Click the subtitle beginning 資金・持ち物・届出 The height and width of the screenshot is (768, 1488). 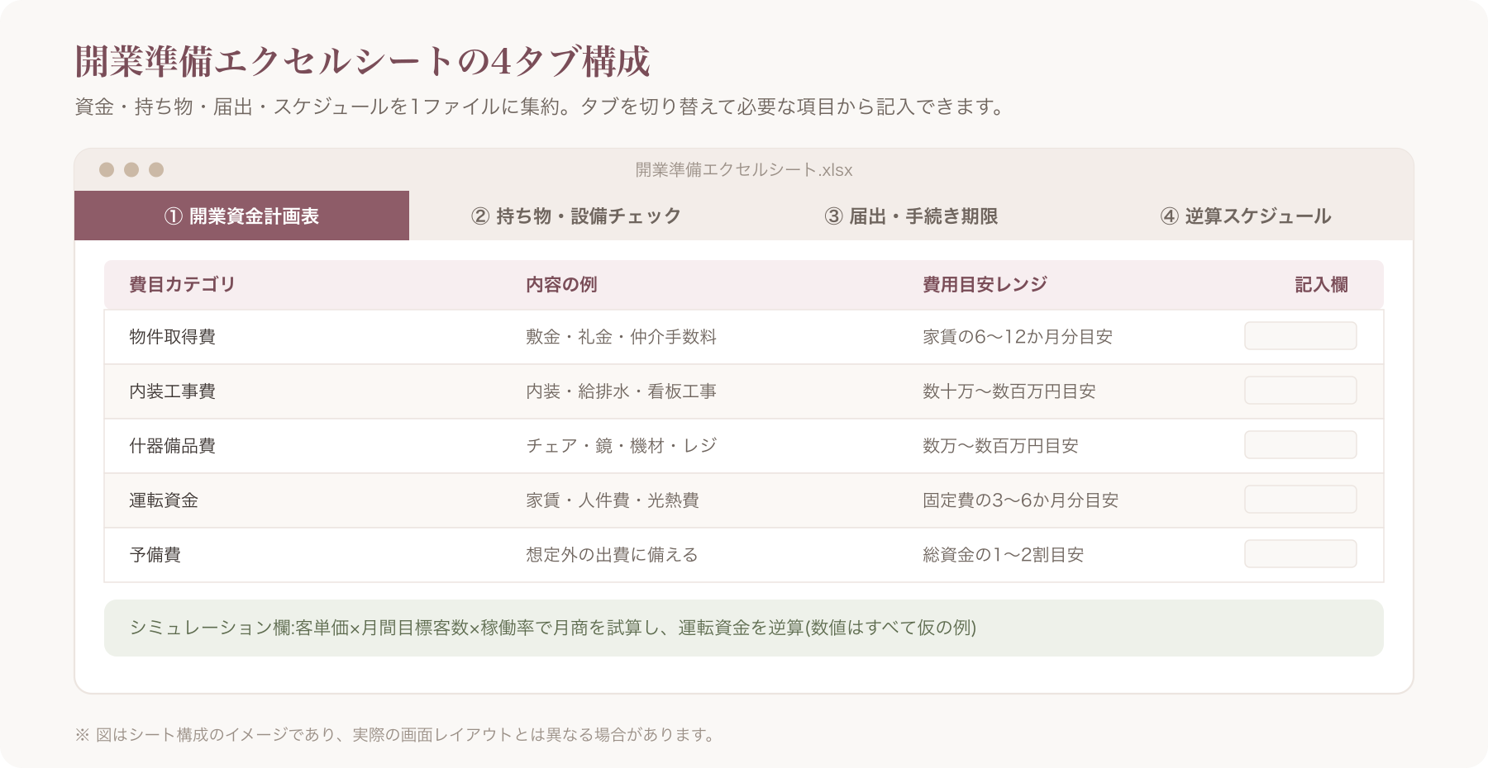pyautogui.click(x=540, y=107)
